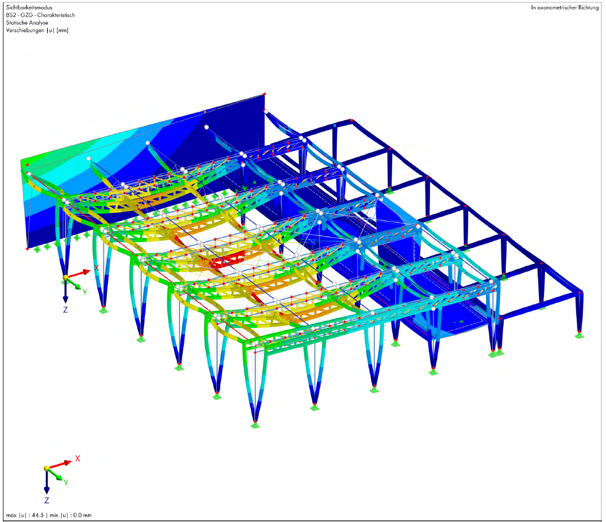
Task: Select the 'Statische Analyse' label
Action: 27,22
